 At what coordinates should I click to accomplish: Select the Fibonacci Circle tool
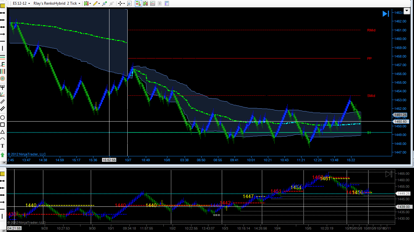pos(2,78)
